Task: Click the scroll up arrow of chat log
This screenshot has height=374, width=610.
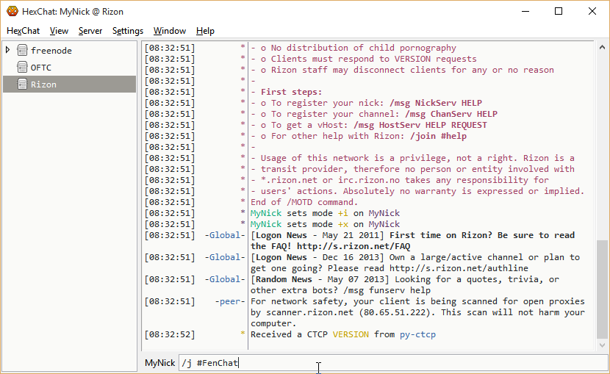Action: click(602, 48)
